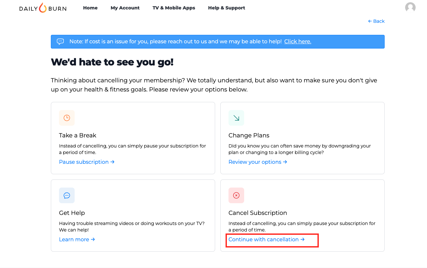This screenshot has height=268, width=427.
Task: Click the Change Plans card heading
Action: pos(249,135)
